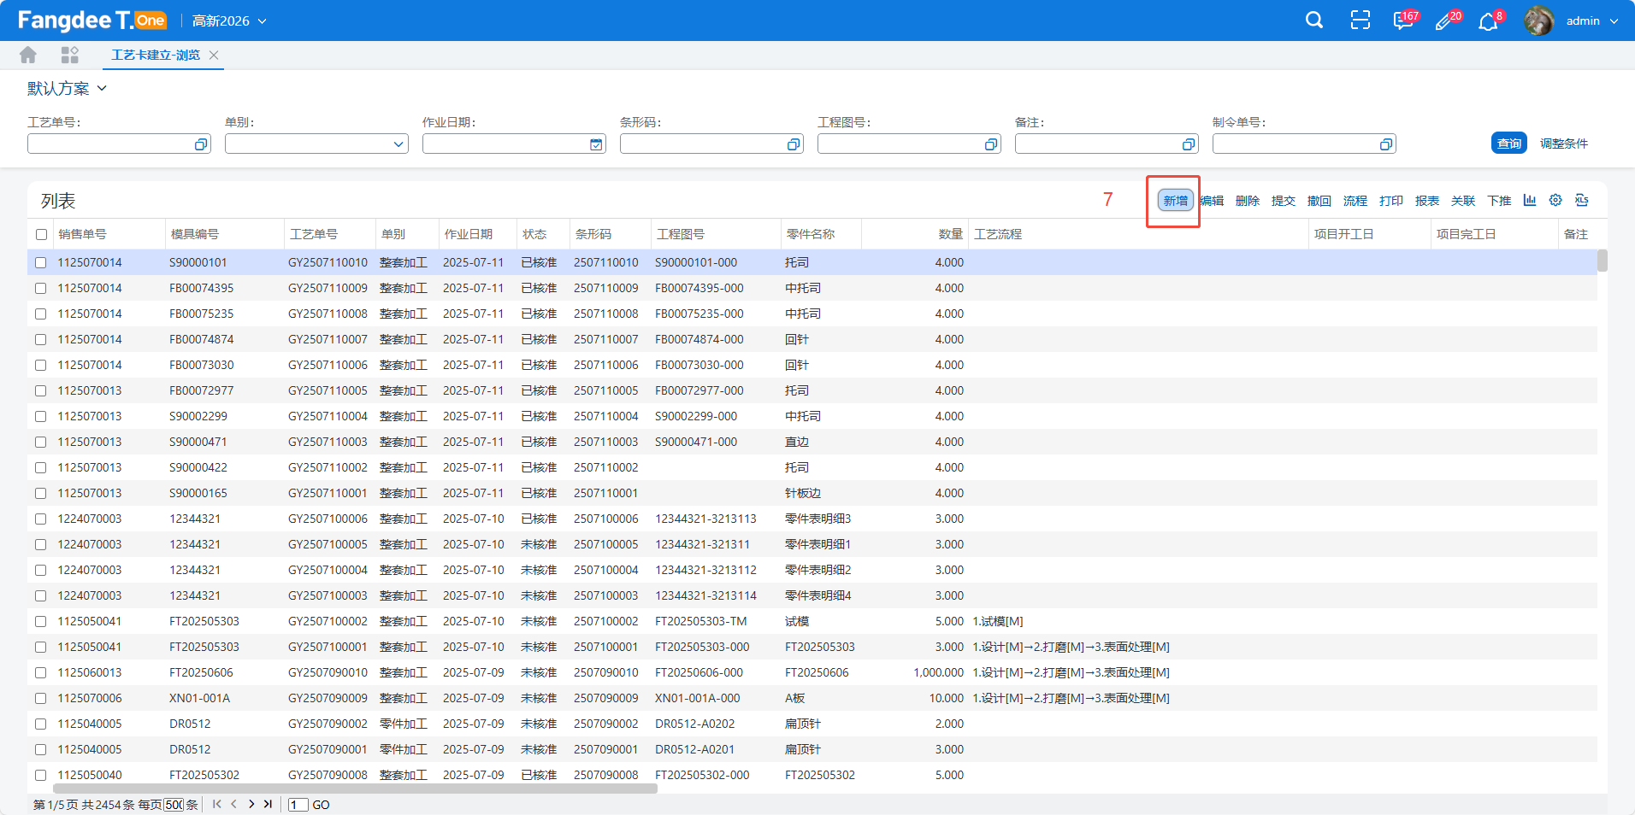
Task: Click the 工艺单号 input field
Action: (111, 144)
